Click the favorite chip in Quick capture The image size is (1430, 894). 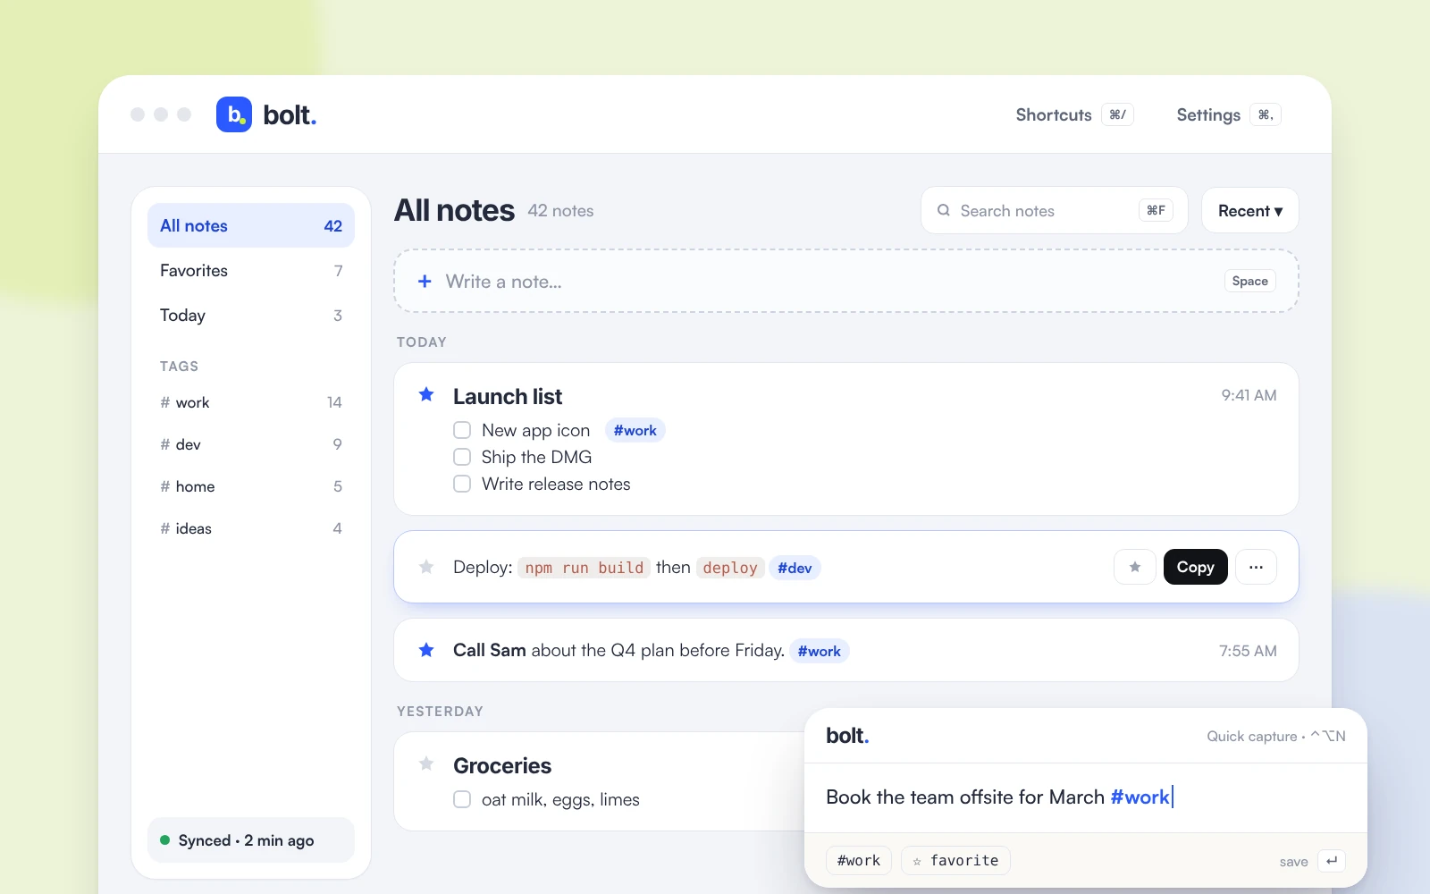coord(955,860)
